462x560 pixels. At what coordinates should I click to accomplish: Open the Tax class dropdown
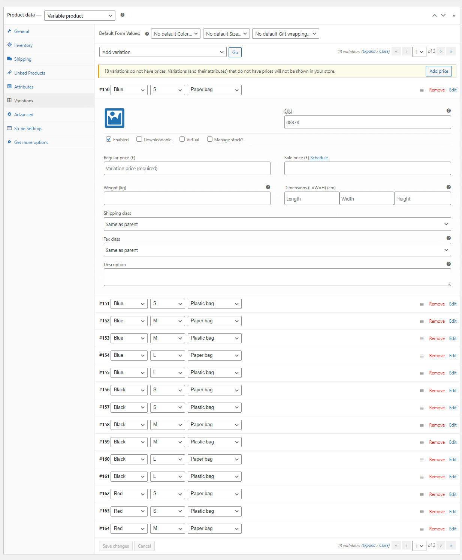[x=277, y=250]
